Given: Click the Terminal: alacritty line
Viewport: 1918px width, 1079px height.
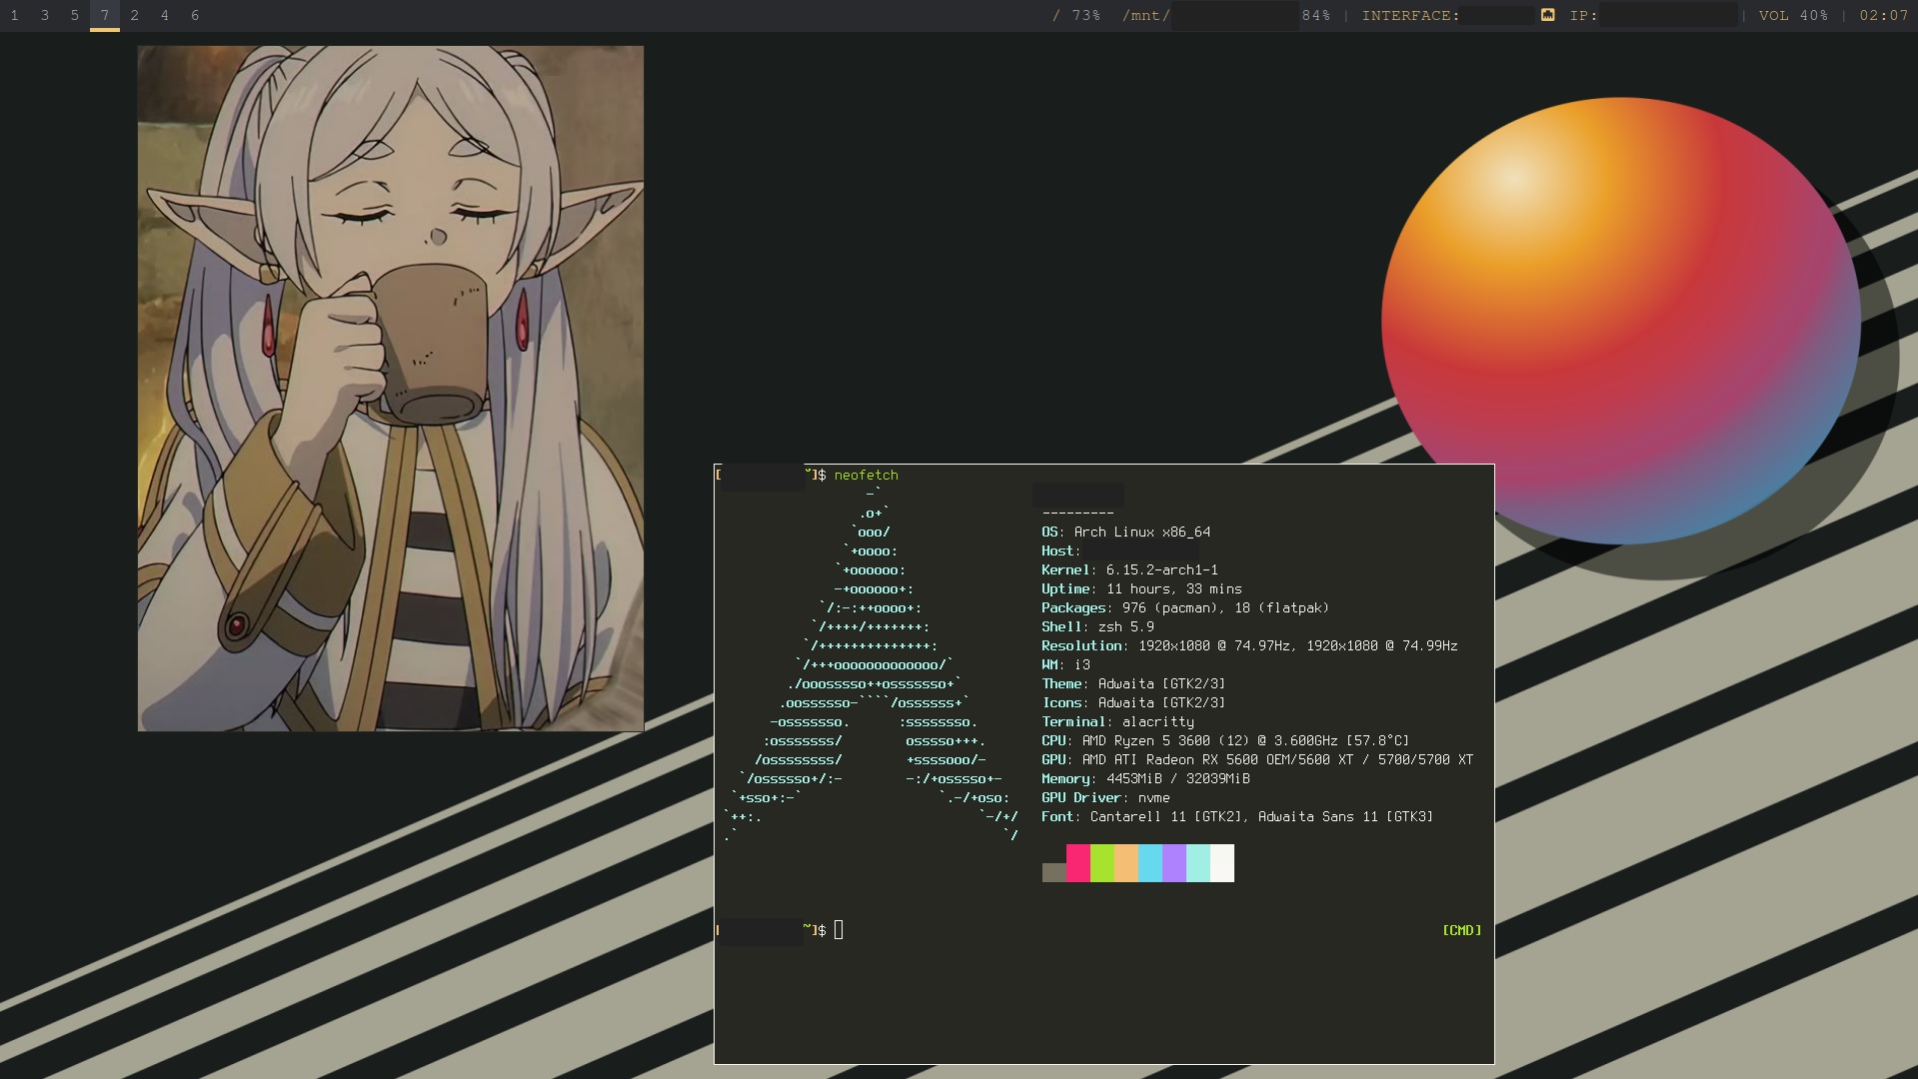Looking at the screenshot, I should click(1117, 722).
